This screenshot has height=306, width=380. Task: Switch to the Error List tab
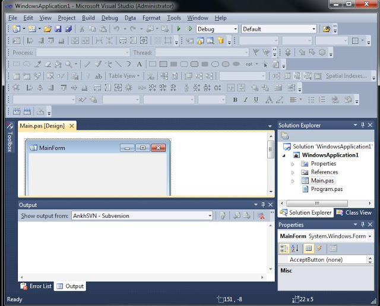36,286
